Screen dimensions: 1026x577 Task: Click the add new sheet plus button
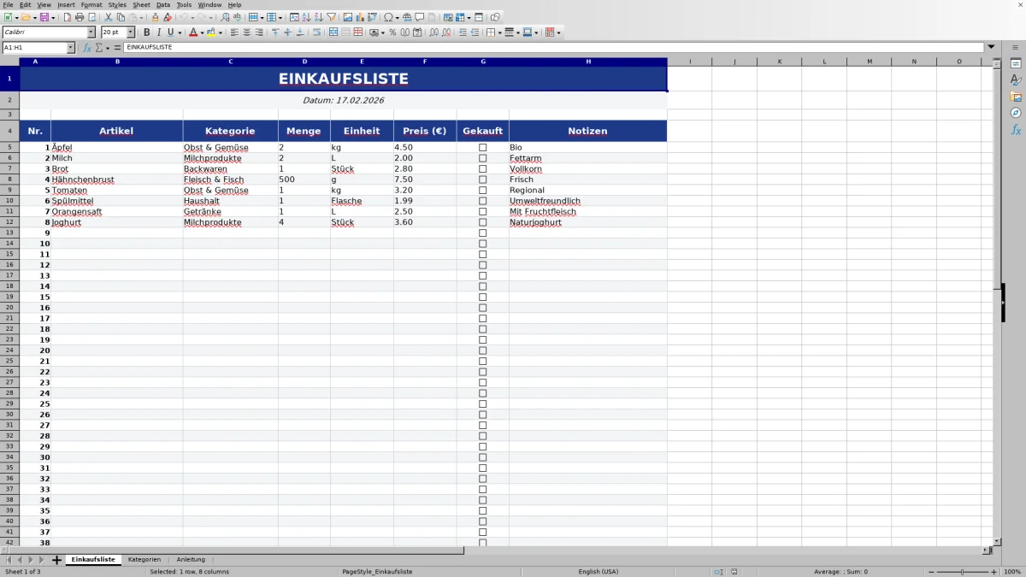tap(57, 559)
